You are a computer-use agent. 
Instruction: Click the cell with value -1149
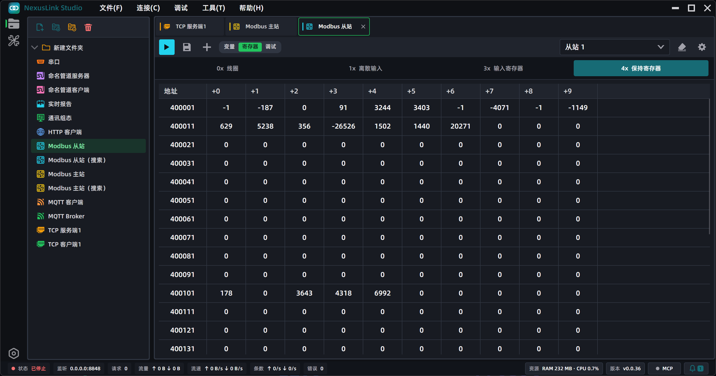pyautogui.click(x=578, y=108)
